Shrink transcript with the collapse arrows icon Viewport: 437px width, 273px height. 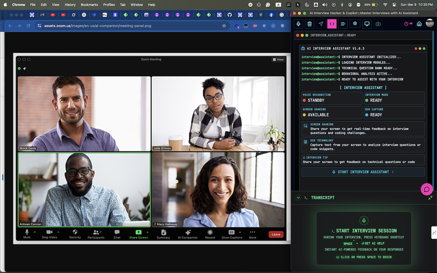[431, 197]
